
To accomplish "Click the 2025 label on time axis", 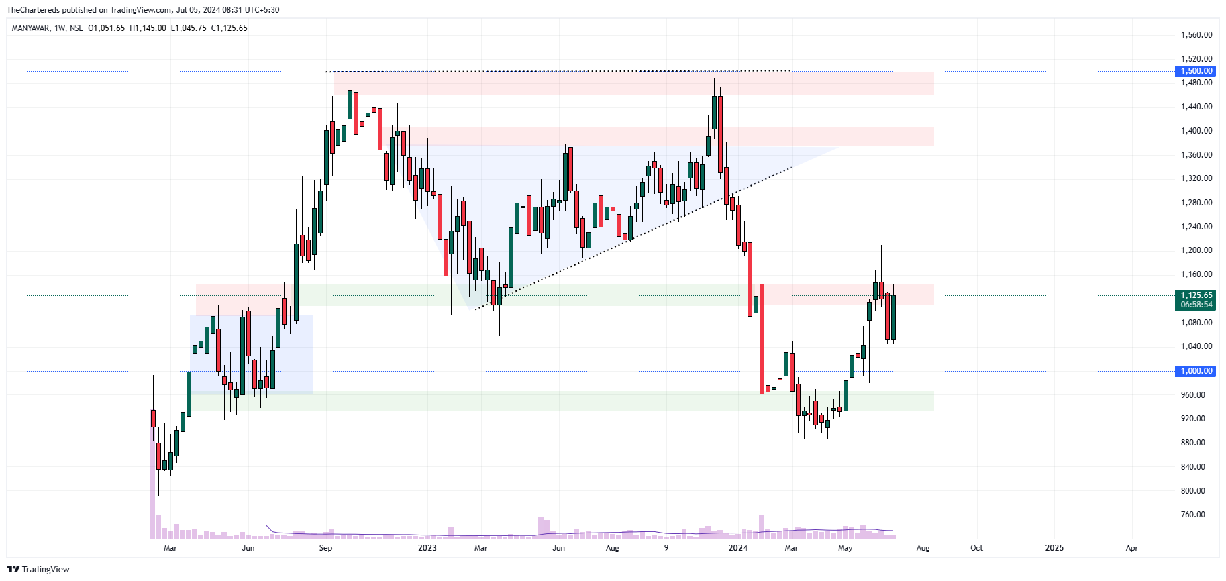I will click(x=1054, y=548).
